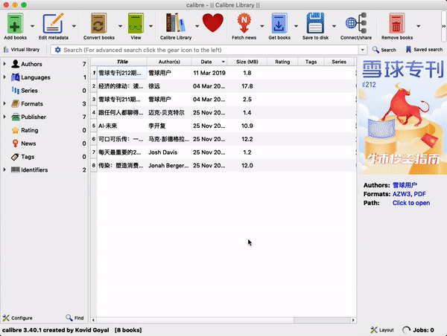Open Convert books dropdown arrow
447x336 pixels.
[x=120, y=26]
